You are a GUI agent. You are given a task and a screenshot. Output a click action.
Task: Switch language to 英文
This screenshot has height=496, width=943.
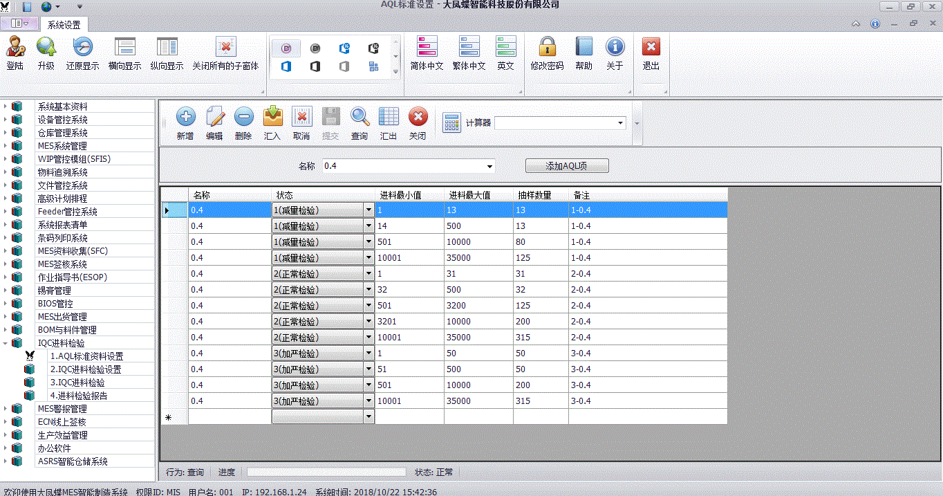click(x=505, y=53)
